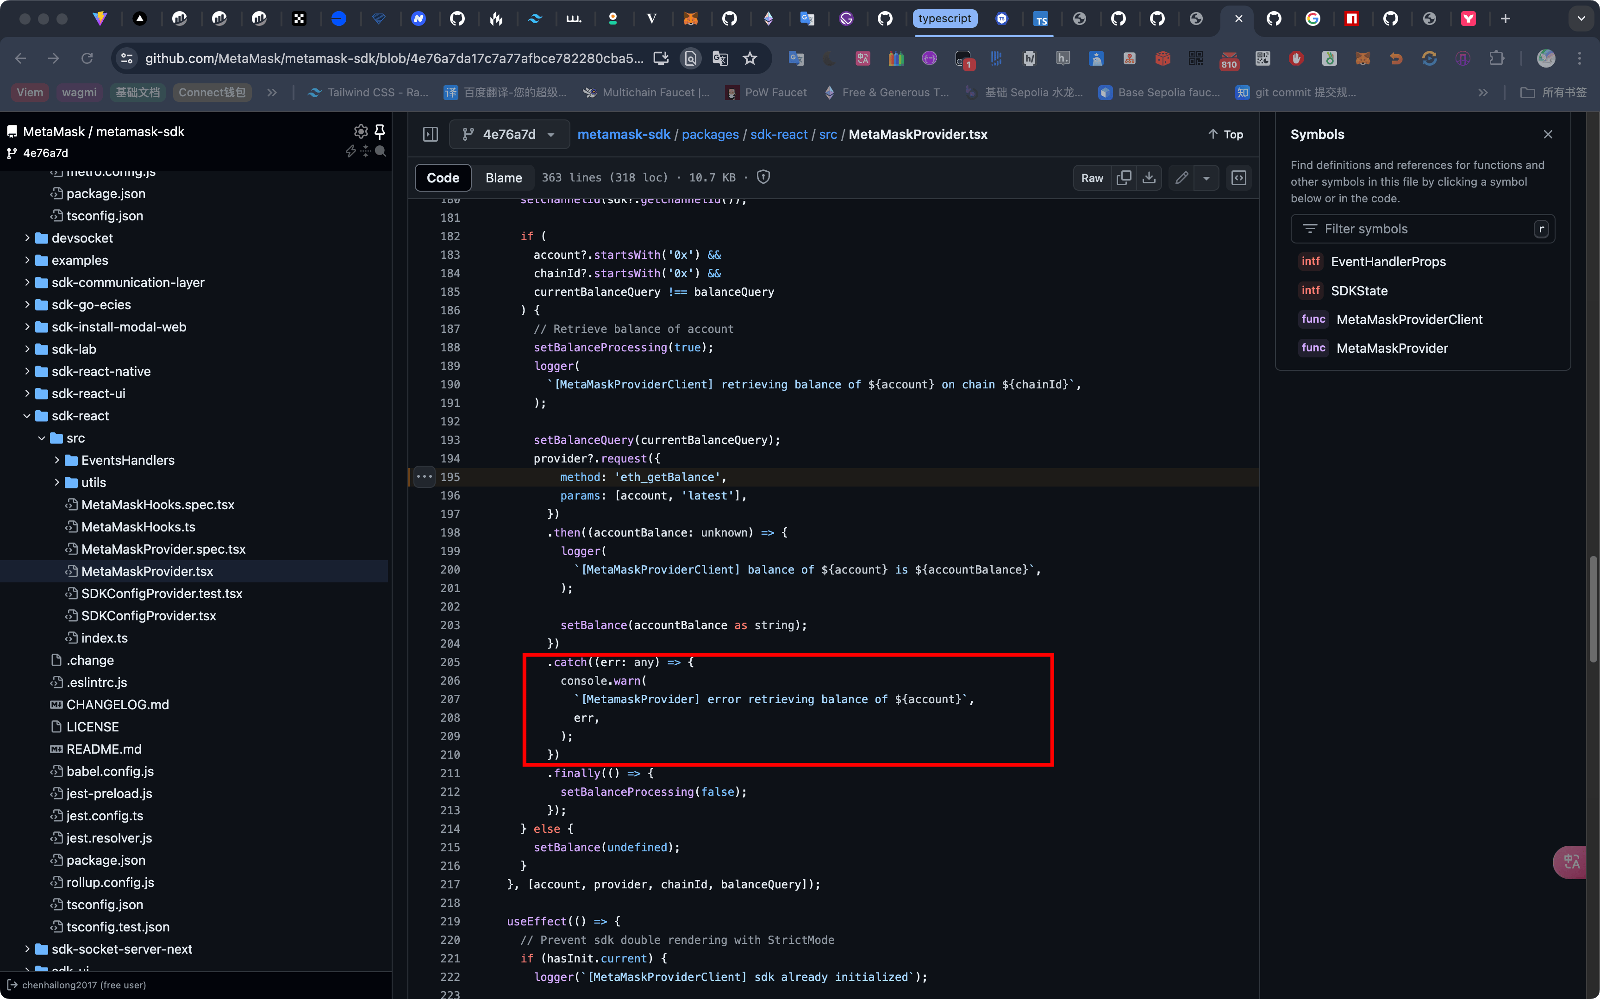The image size is (1600, 999).
Task: Expand the EventsHandlers folder
Action: pos(56,460)
